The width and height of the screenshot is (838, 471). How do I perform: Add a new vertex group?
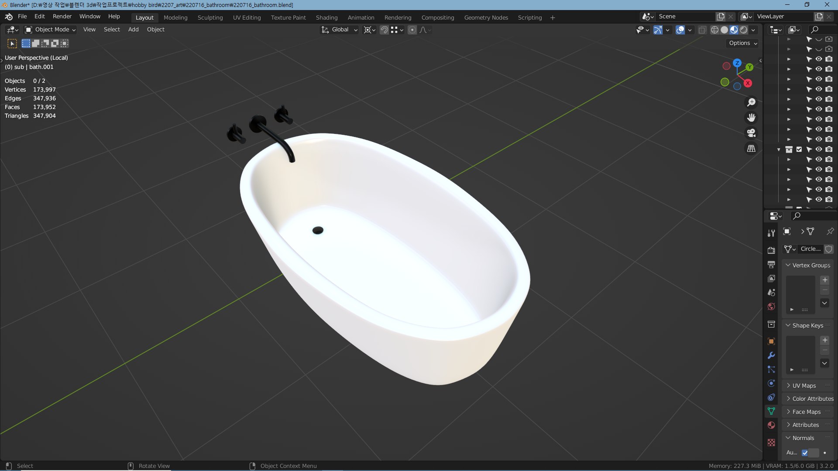[824, 280]
